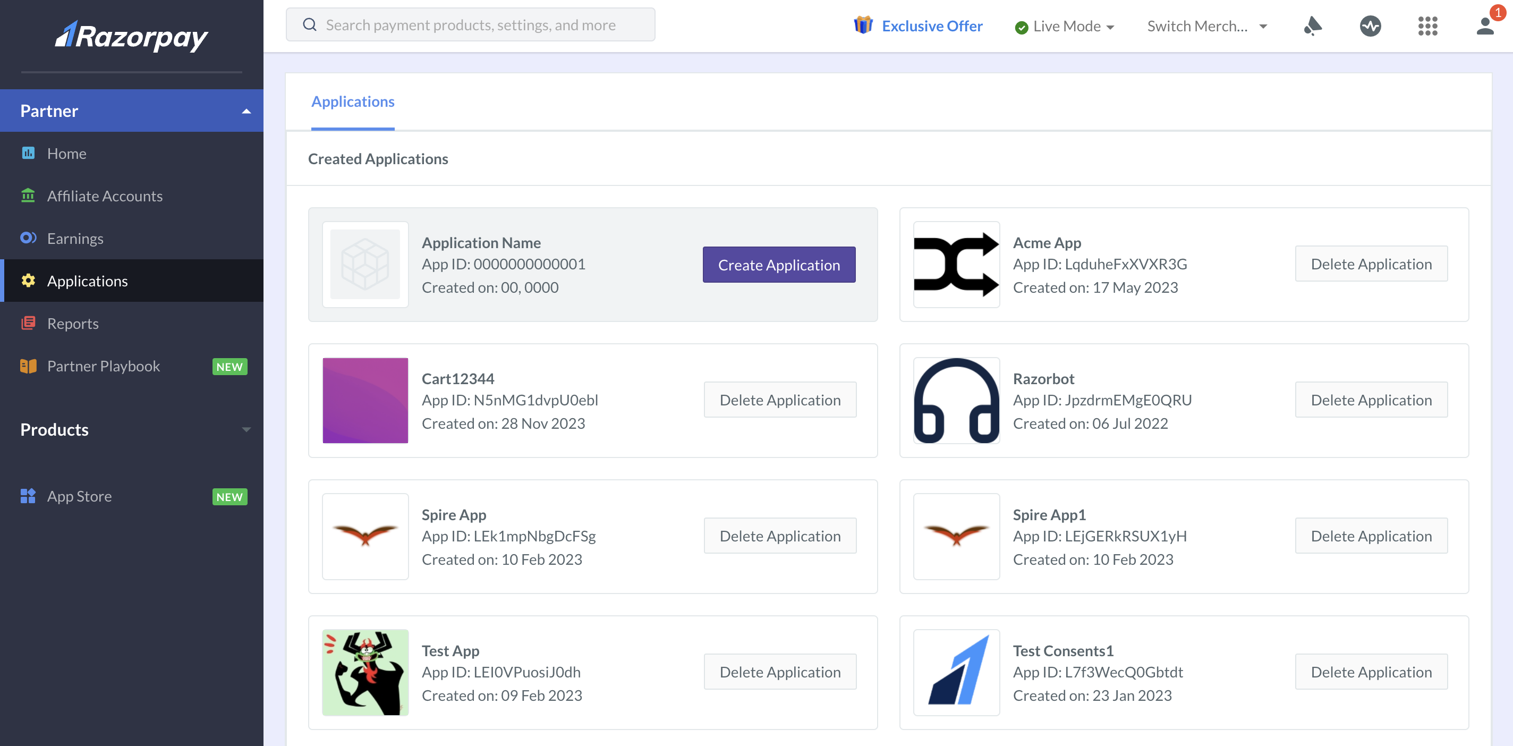Click the Exclusive Offer link
The image size is (1513, 746).
click(931, 26)
